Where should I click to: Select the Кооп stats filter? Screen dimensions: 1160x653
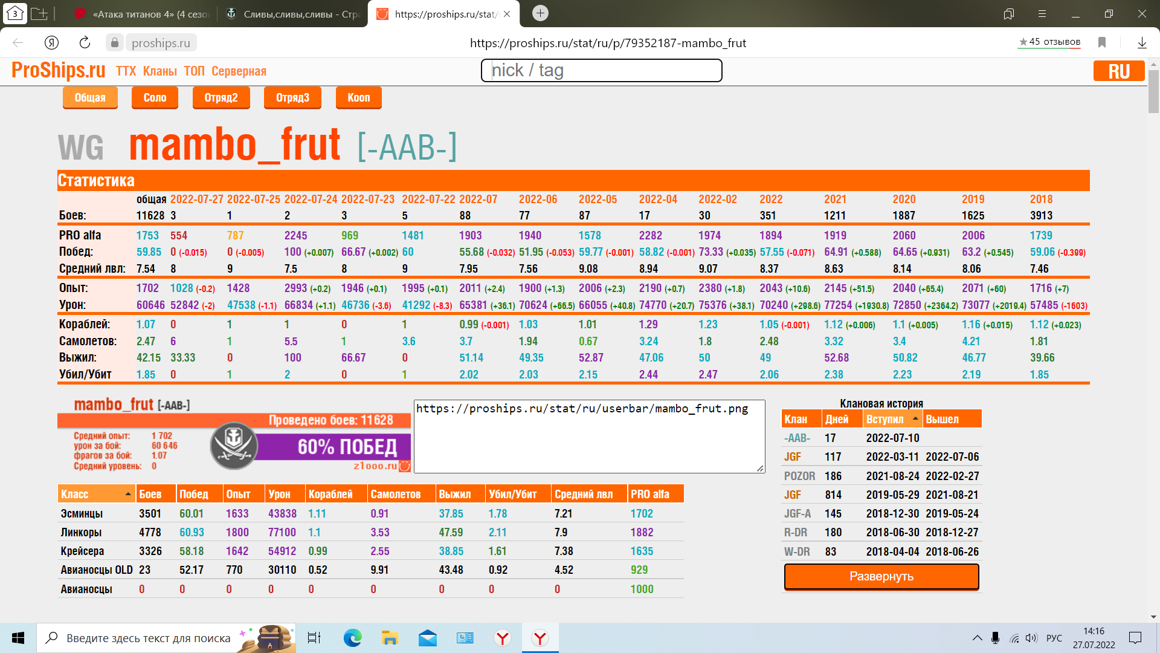tap(358, 97)
